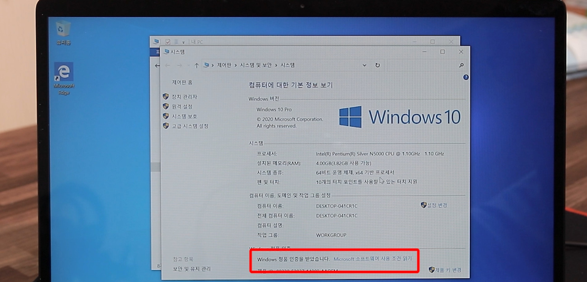Refresh the System control panel page
The height and width of the screenshot is (282, 587).
pyautogui.click(x=377, y=65)
